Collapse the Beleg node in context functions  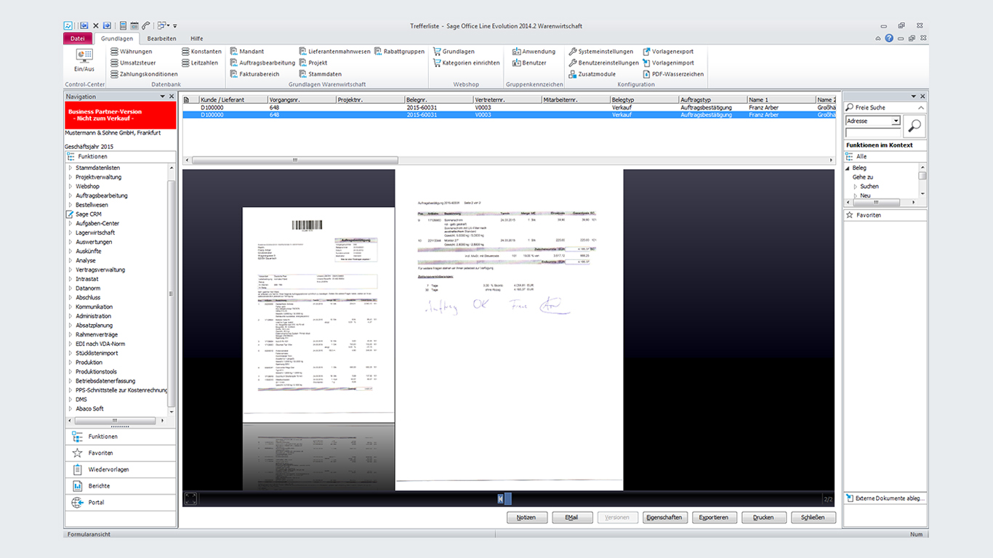(848, 168)
